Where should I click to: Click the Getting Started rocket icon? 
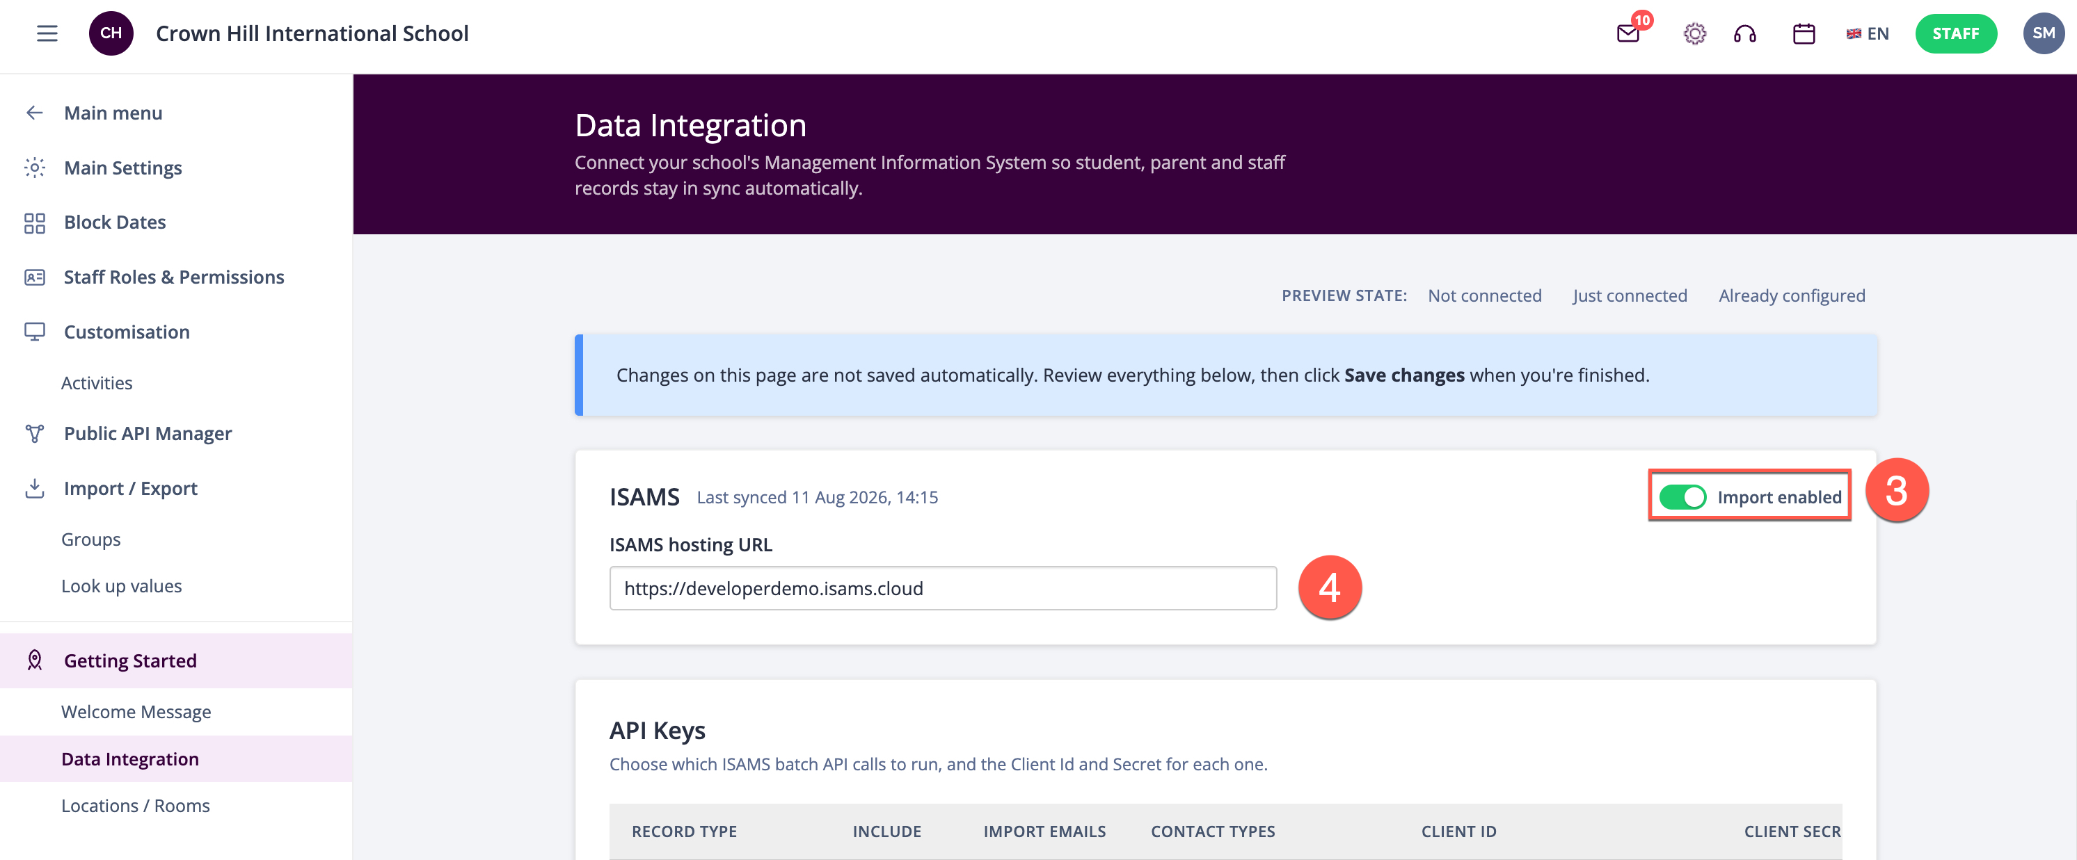pyautogui.click(x=34, y=660)
